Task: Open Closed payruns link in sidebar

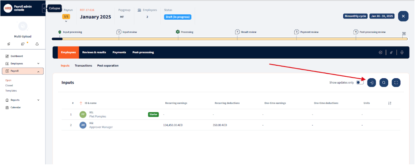Action: click(9, 85)
